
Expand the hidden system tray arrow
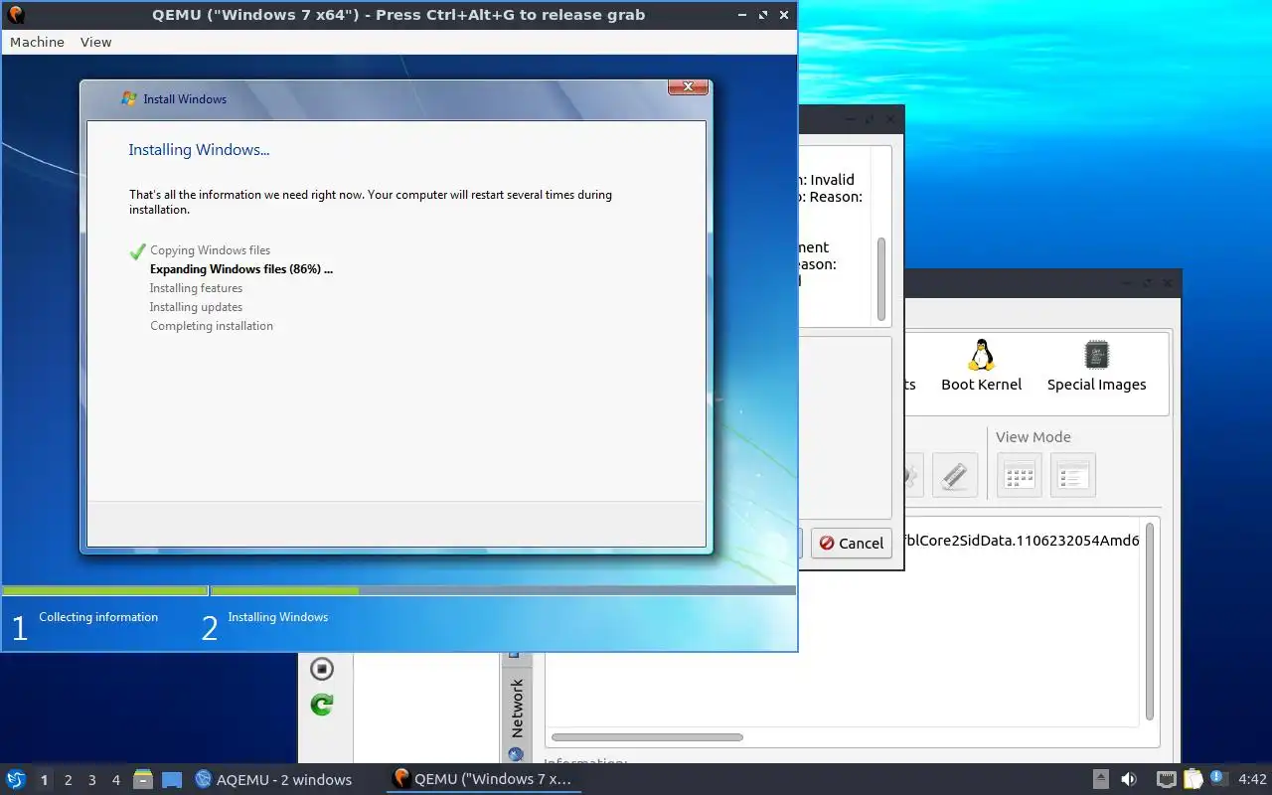click(x=1100, y=779)
